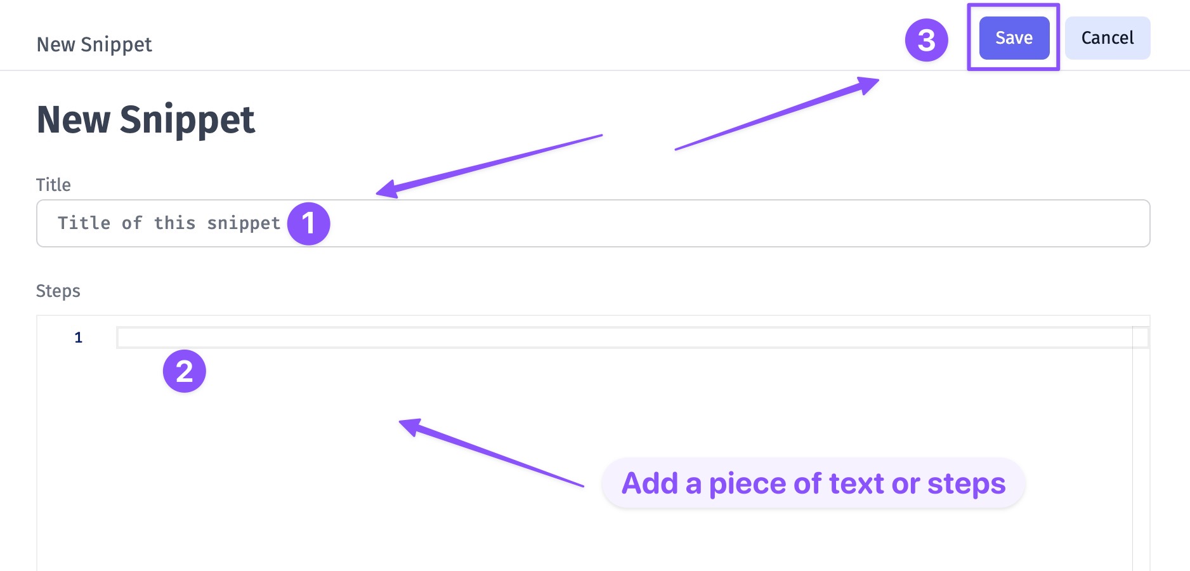Click the purple number 1 circle
The height and width of the screenshot is (571, 1190).
[x=308, y=223]
